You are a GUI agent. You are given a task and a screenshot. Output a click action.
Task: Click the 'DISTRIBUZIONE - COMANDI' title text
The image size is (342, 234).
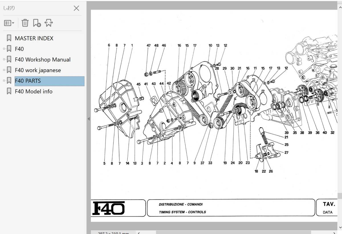point(181,204)
